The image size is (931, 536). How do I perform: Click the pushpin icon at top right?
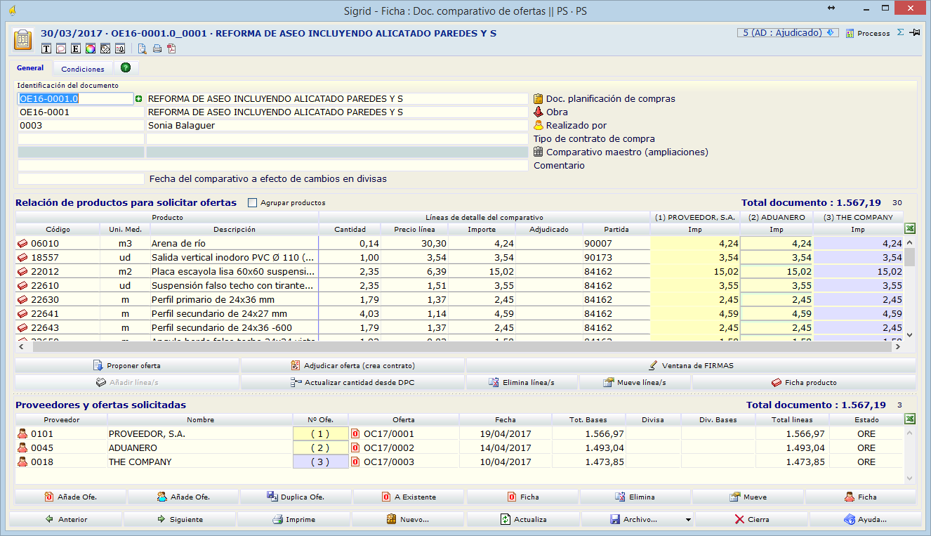(914, 32)
